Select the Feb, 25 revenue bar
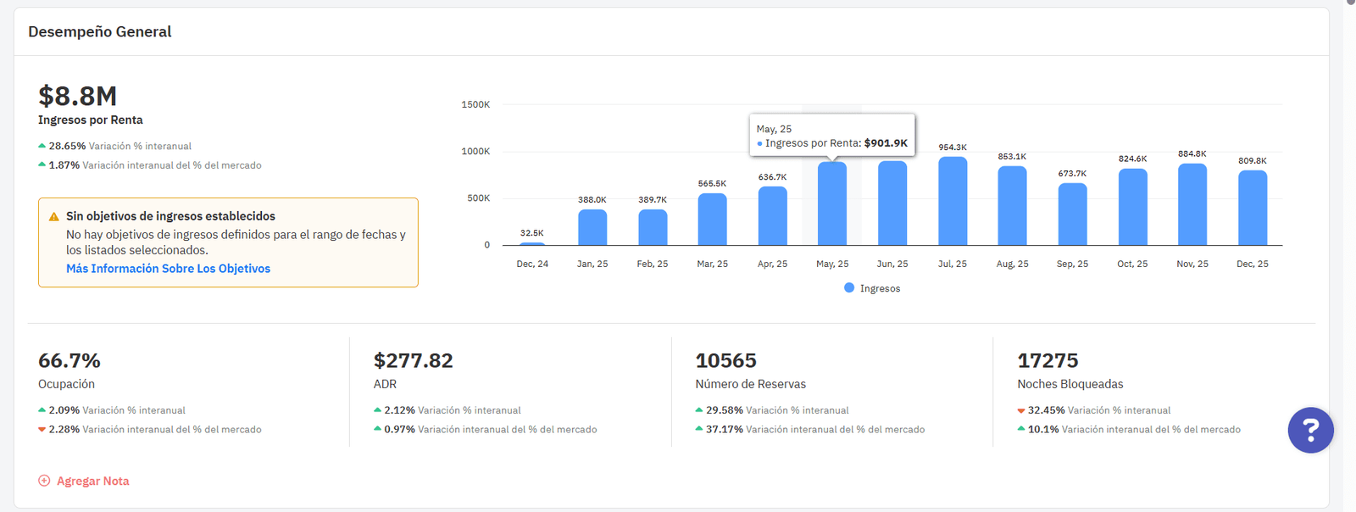 653,227
